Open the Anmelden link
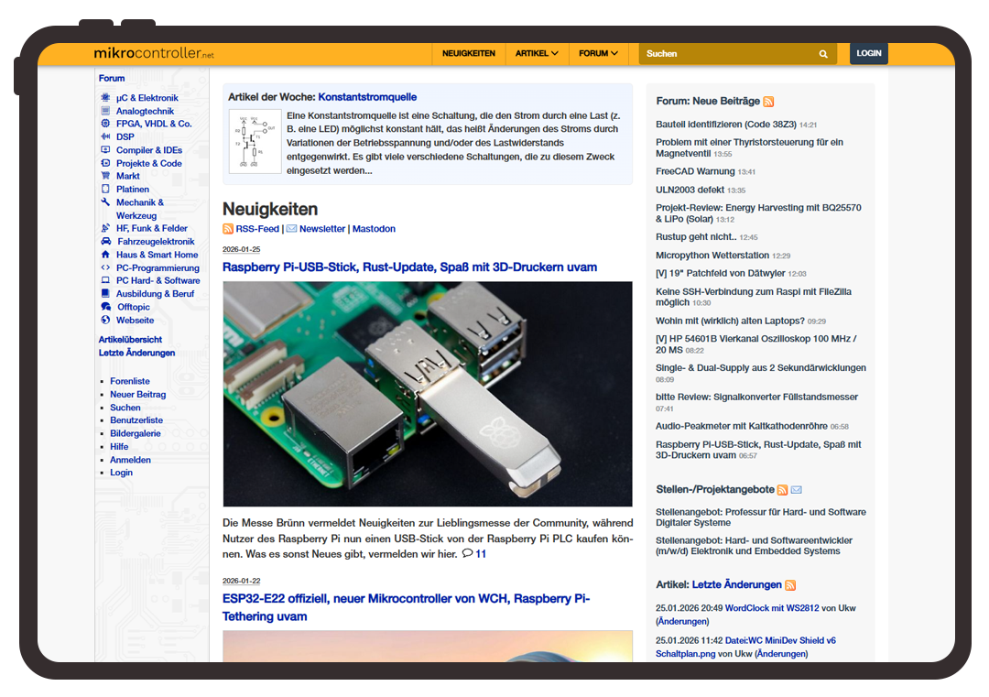 point(131,460)
